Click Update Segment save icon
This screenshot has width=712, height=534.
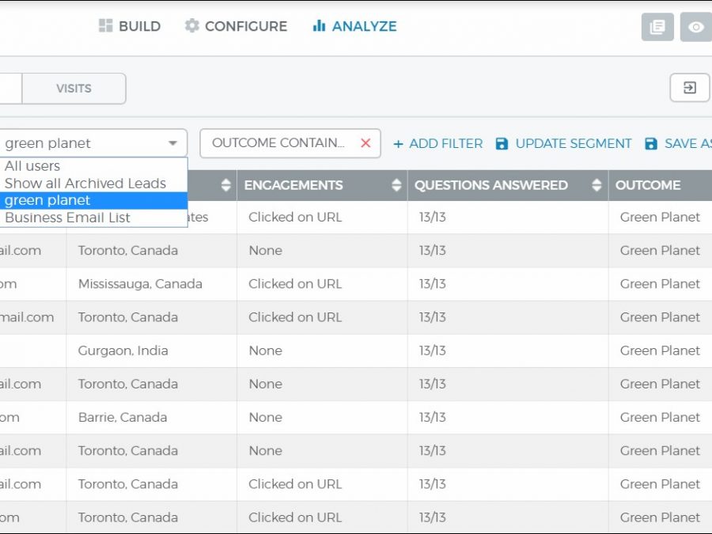502,144
